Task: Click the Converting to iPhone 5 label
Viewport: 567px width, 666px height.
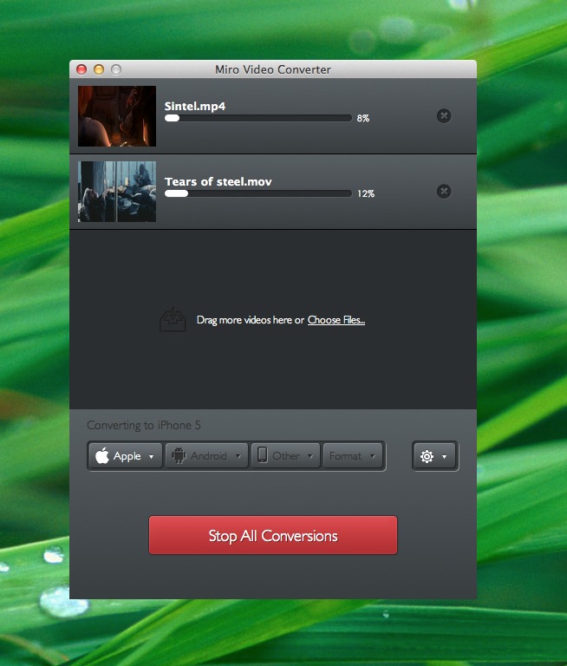Action: (x=144, y=426)
